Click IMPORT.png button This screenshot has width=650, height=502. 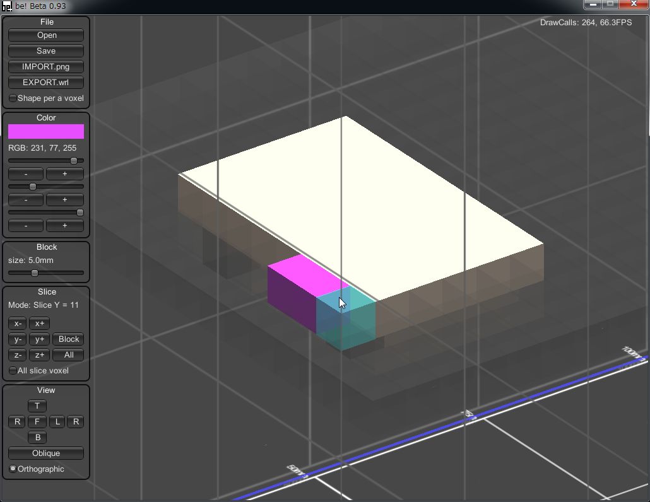pyautogui.click(x=46, y=67)
